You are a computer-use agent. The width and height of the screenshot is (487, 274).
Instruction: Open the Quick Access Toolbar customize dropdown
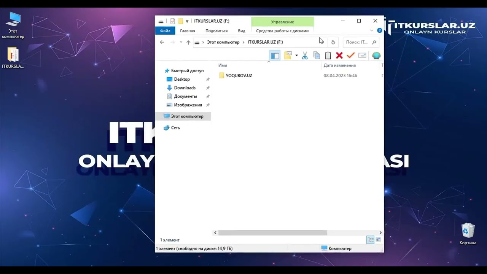click(x=187, y=21)
